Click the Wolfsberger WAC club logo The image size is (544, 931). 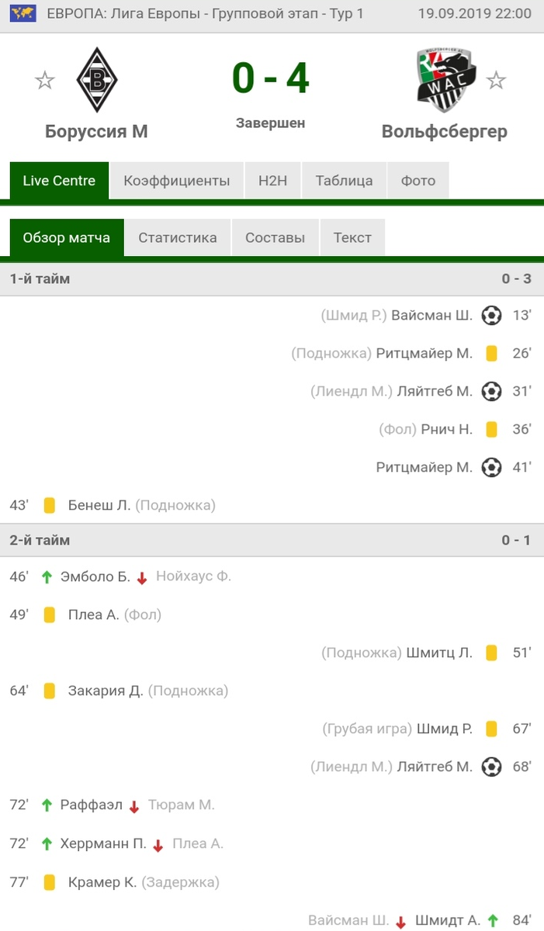tap(446, 80)
